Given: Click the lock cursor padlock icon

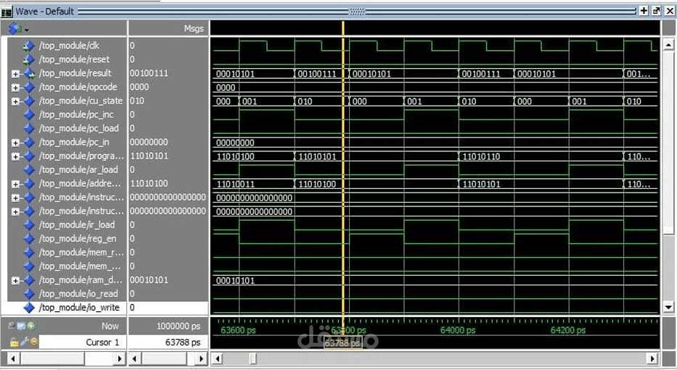Looking at the screenshot, I should (x=13, y=342).
